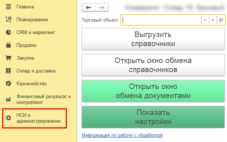
Task: Go forward with the right arrow button
Action: [x=102, y=7]
